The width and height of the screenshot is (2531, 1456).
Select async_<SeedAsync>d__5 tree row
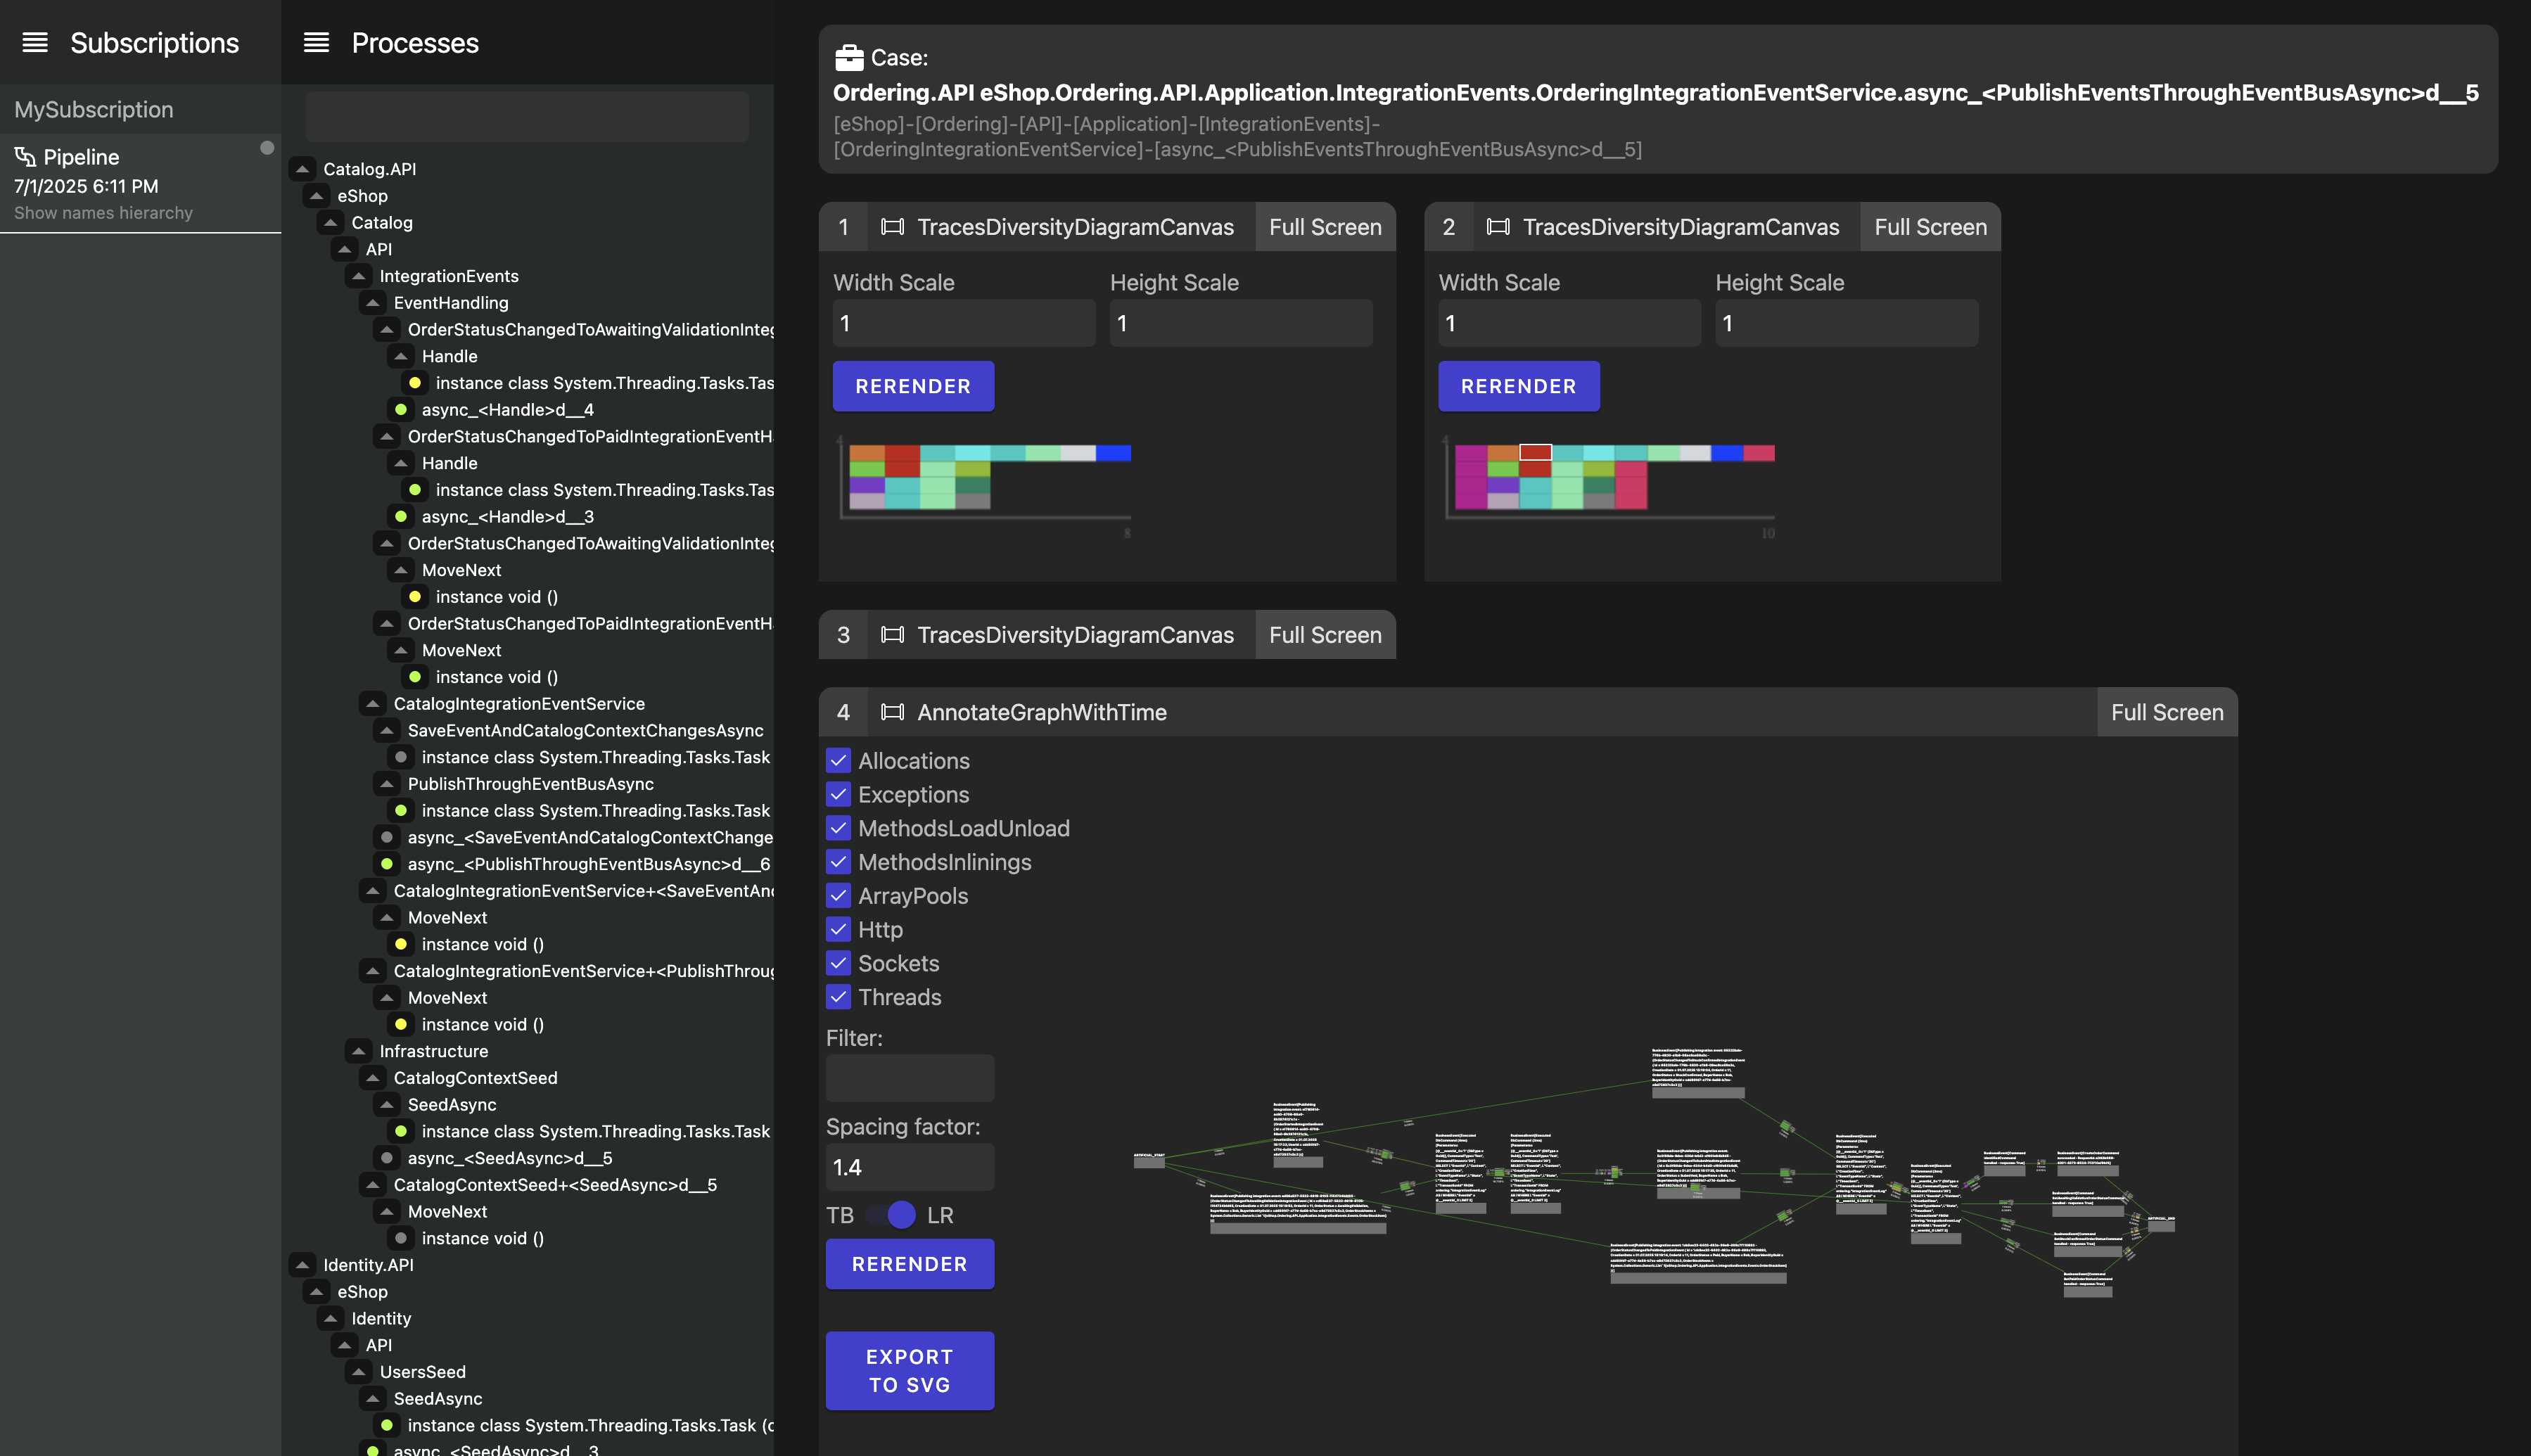coord(510,1158)
